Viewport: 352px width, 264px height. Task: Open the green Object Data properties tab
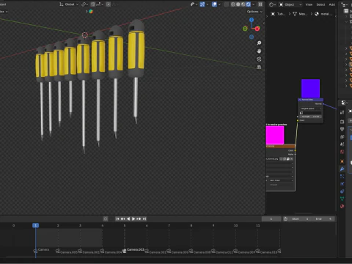click(342, 199)
